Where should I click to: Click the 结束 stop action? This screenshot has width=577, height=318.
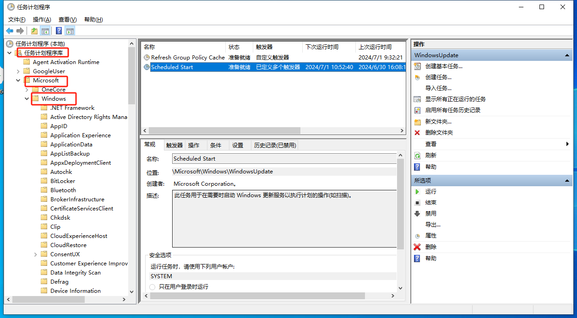coord(430,202)
